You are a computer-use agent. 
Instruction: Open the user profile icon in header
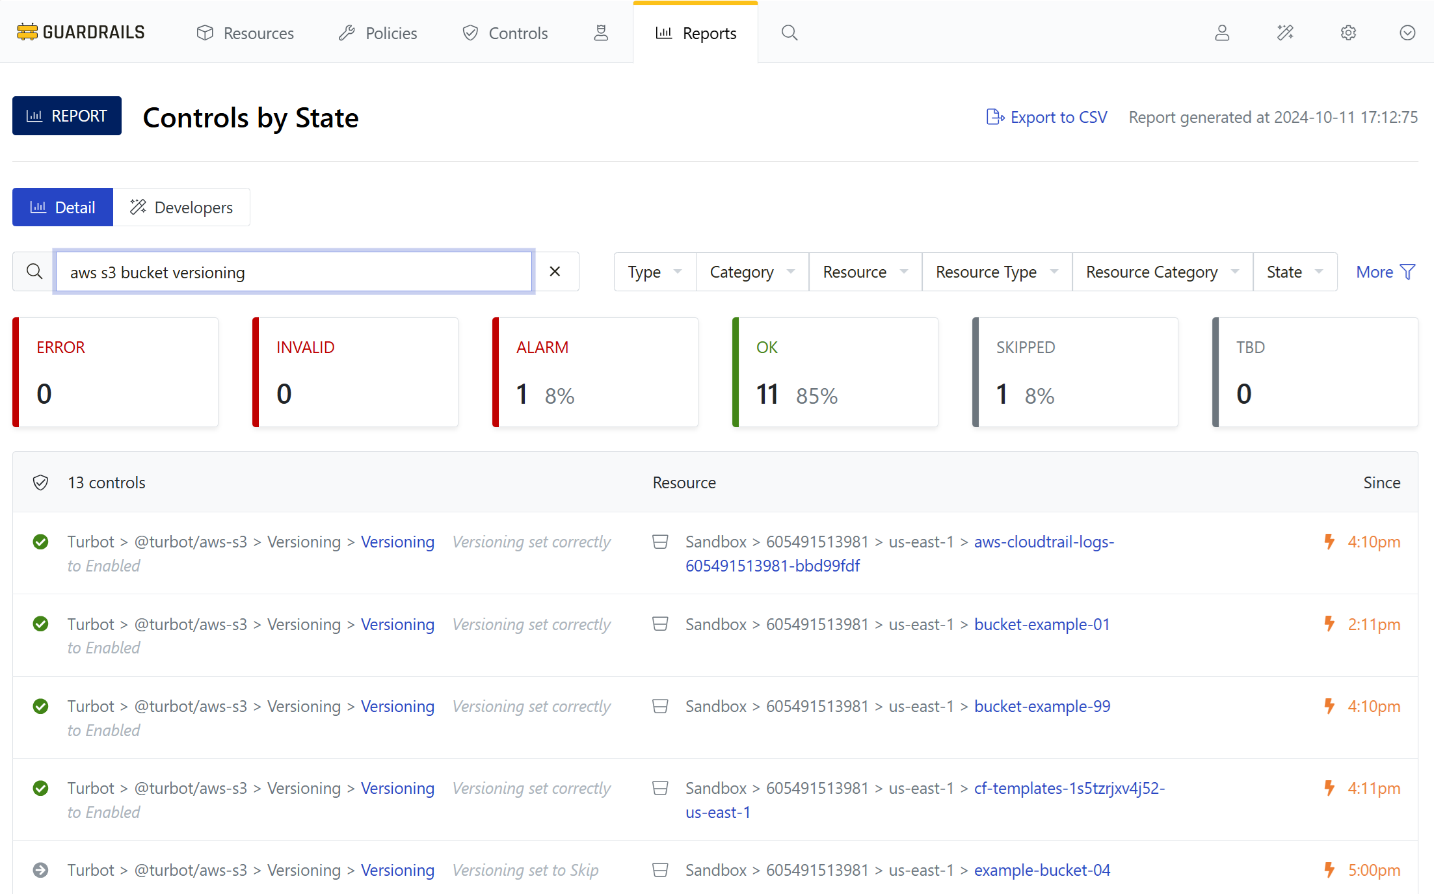(1222, 33)
